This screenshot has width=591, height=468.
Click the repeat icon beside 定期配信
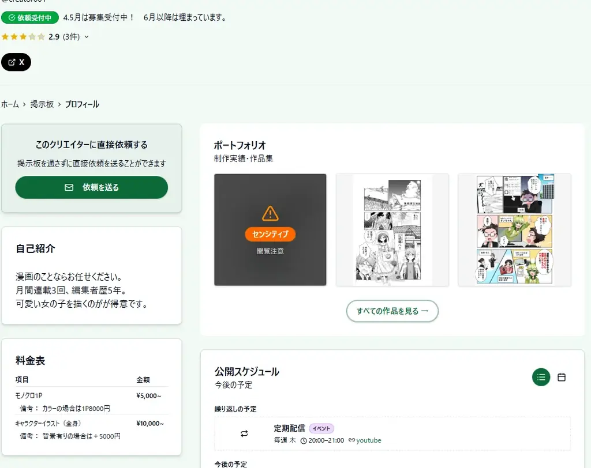244,433
